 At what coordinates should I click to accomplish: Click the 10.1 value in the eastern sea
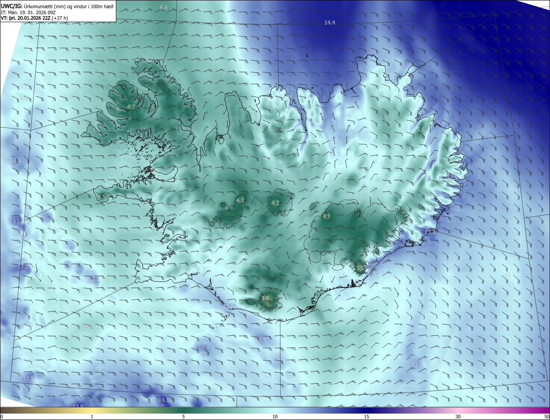(x=510, y=274)
